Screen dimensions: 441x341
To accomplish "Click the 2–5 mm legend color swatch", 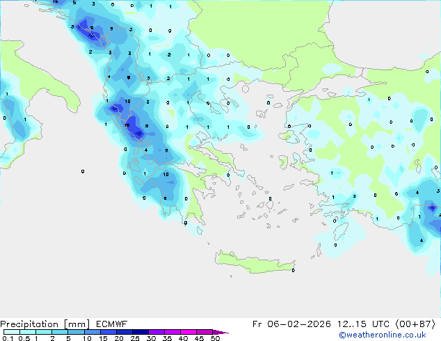I will [x=60, y=332].
